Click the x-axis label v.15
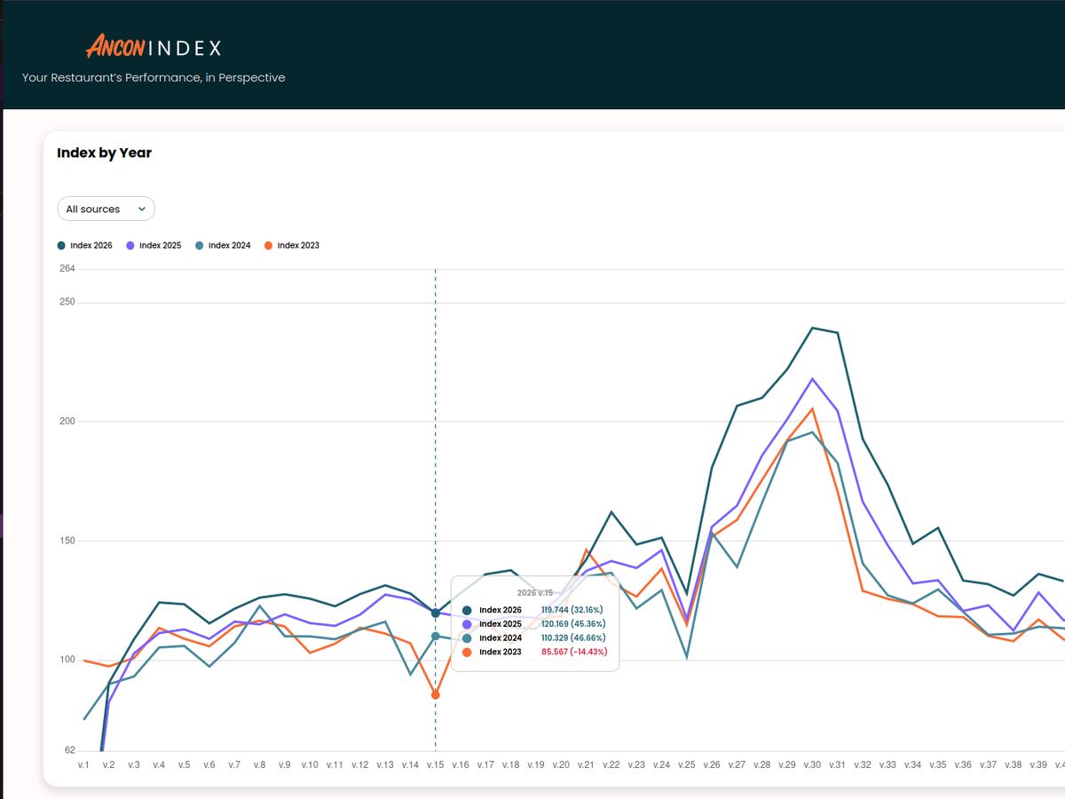The width and height of the screenshot is (1065, 799). click(435, 764)
